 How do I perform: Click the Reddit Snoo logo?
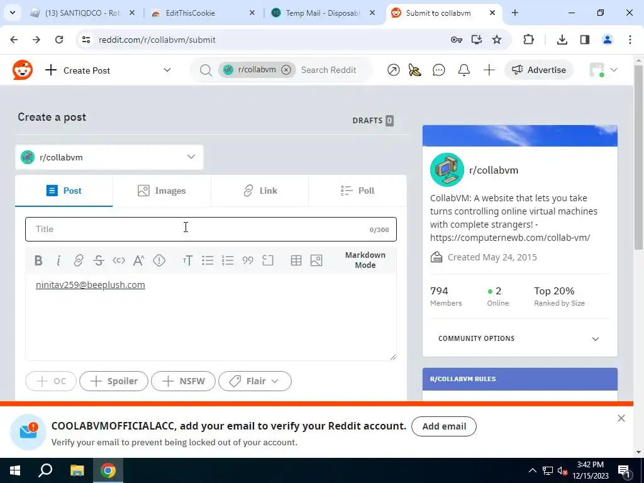tap(23, 70)
